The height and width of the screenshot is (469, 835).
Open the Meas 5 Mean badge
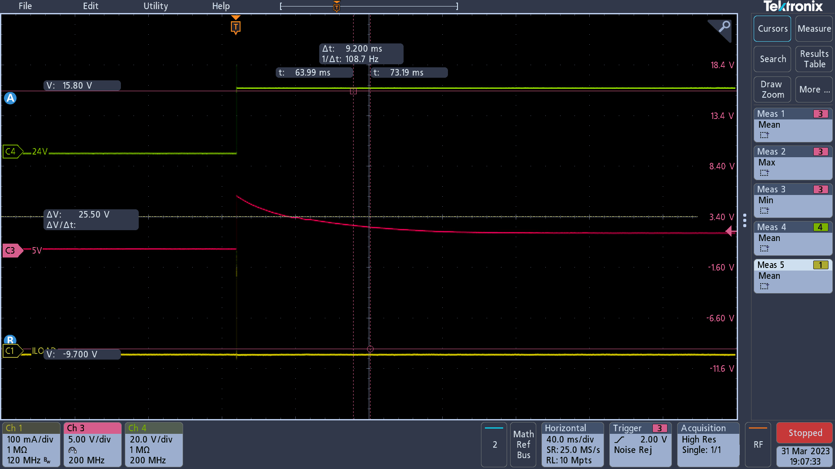click(793, 276)
